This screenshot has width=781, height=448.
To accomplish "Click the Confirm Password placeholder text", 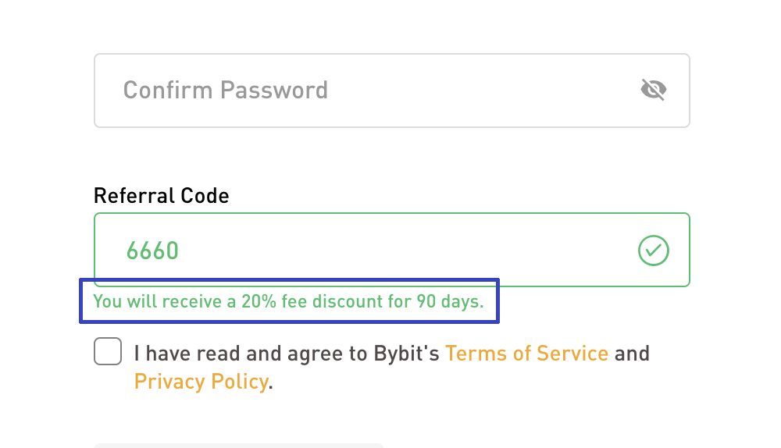I will [x=225, y=91].
